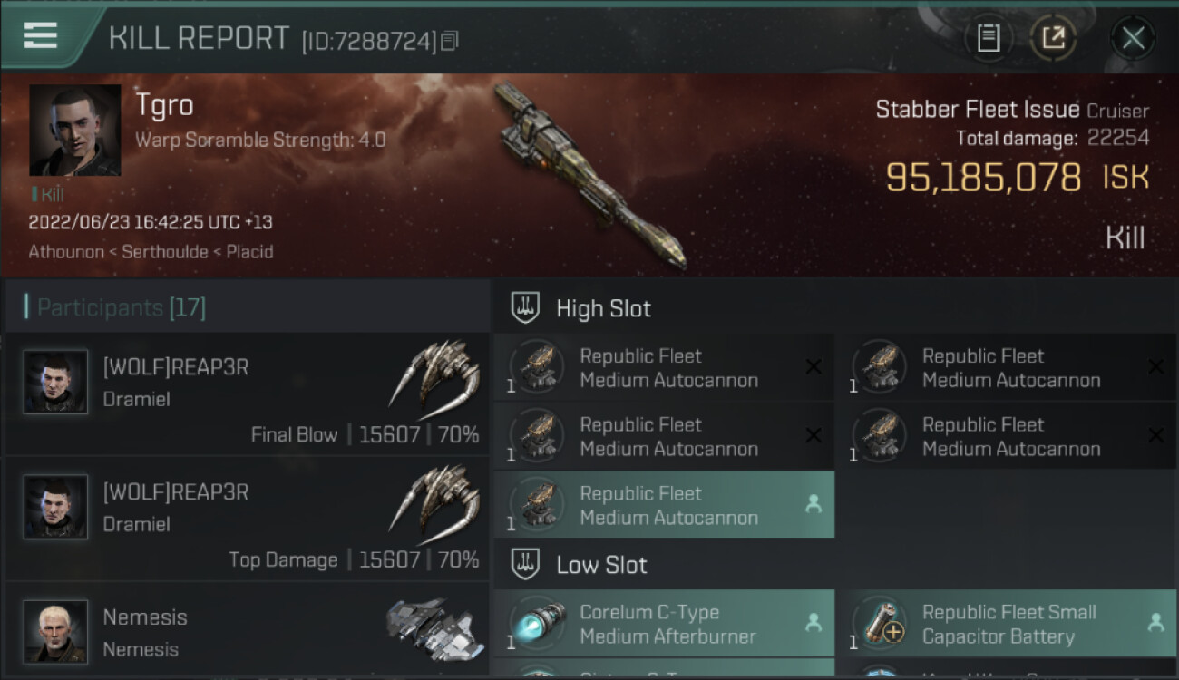The width and height of the screenshot is (1179, 680).
Task: Share kill report via export icon
Action: (1053, 38)
